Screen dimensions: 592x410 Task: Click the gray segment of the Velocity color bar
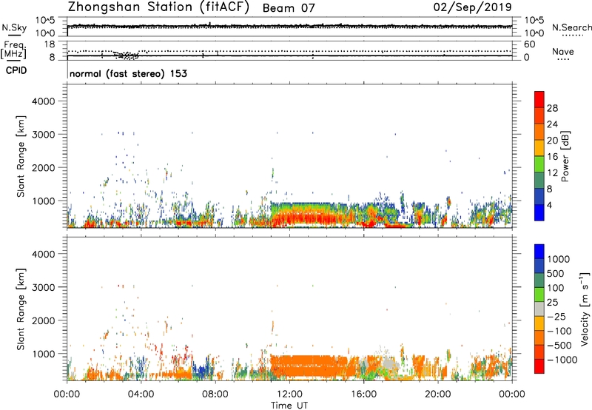[x=539, y=309]
